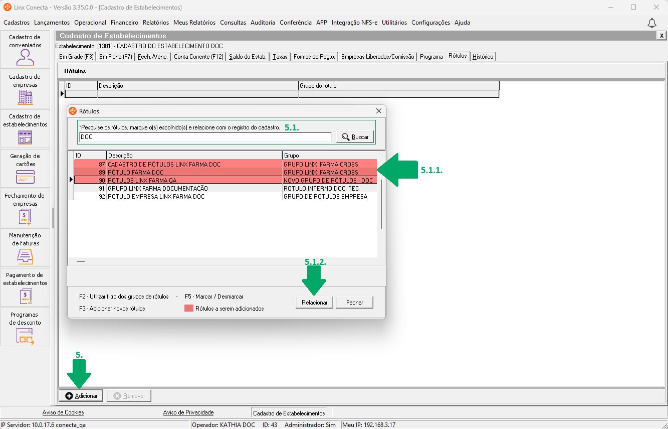Click Relacionar in the Rótulos dialog
This screenshot has width=668, height=429.
tap(315, 303)
